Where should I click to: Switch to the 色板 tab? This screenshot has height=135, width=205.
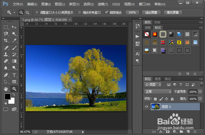pyautogui.click(x=157, y=22)
